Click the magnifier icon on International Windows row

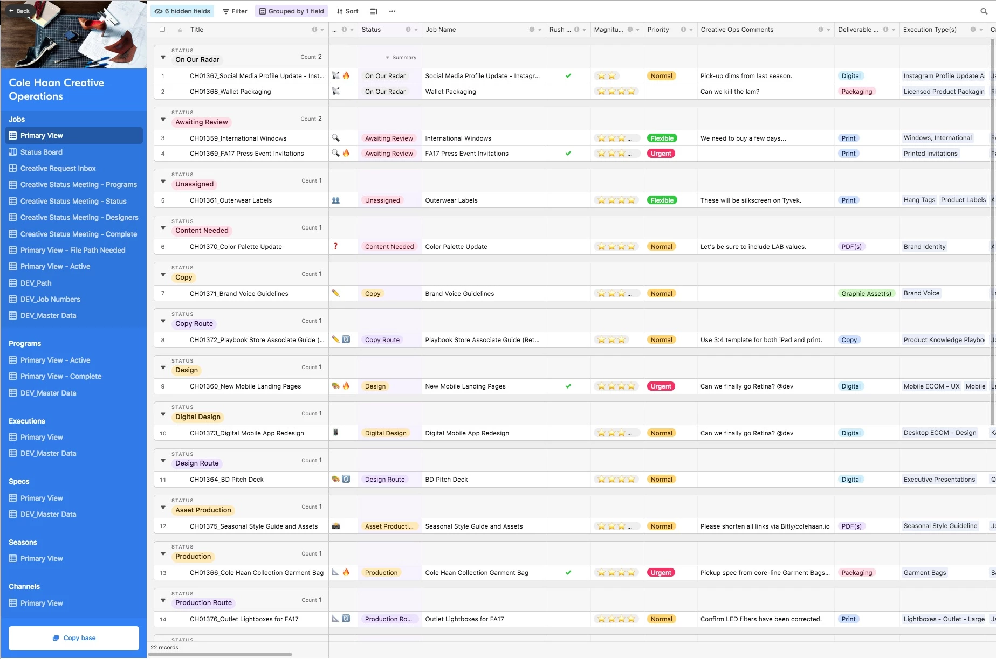(335, 138)
